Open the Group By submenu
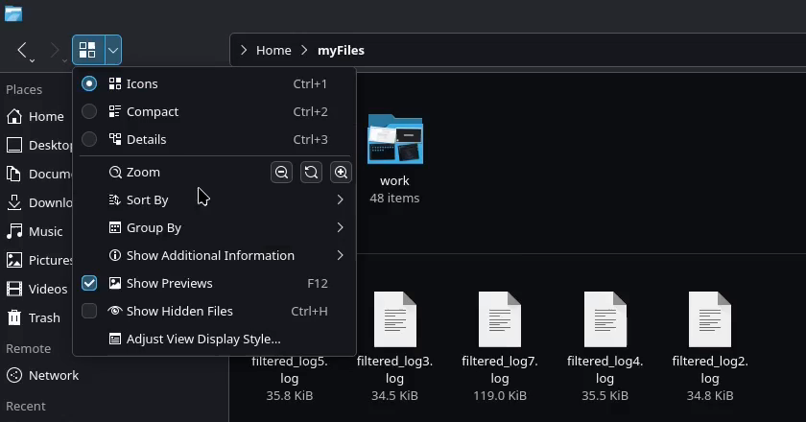 pyautogui.click(x=214, y=227)
